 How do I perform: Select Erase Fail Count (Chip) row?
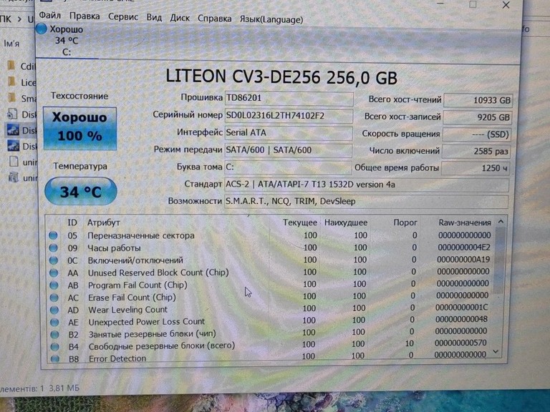pyautogui.click(x=270, y=297)
